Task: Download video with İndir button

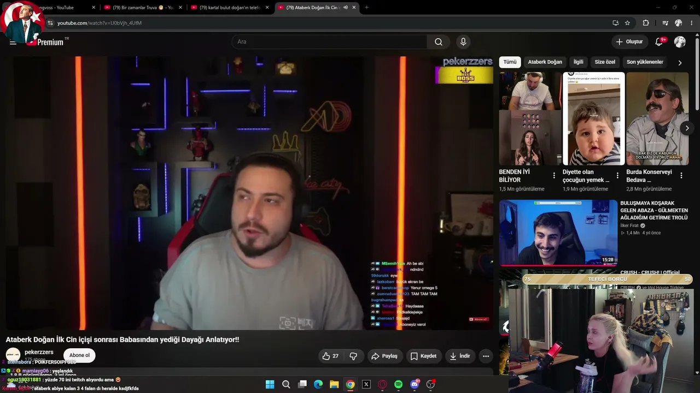Action: (x=459, y=356)
